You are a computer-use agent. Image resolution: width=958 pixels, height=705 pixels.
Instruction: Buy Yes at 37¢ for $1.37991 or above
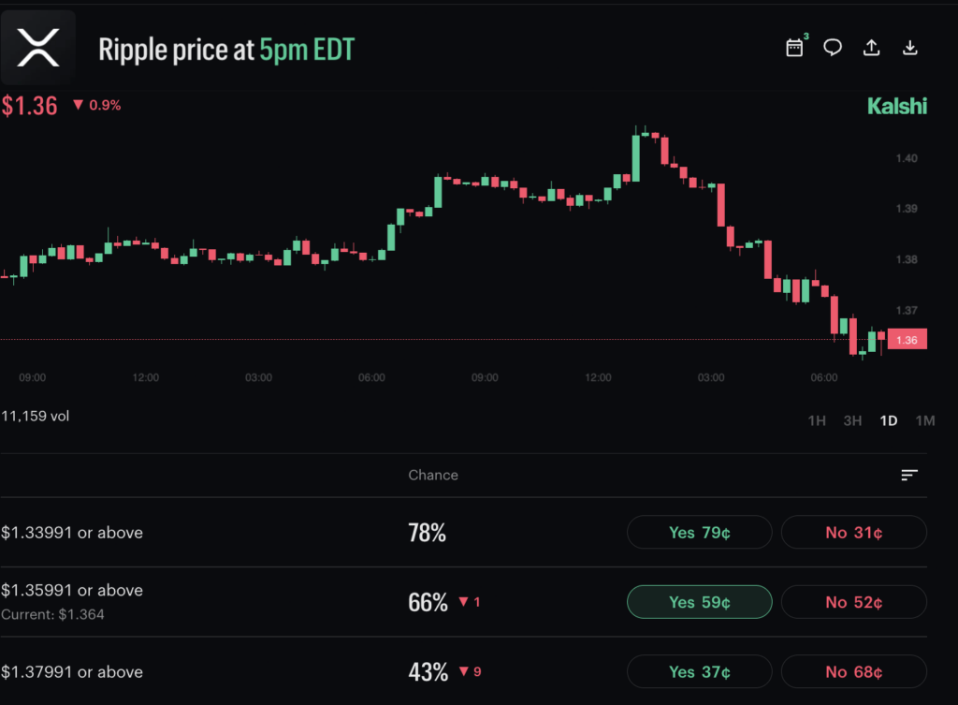coord(699,671)
